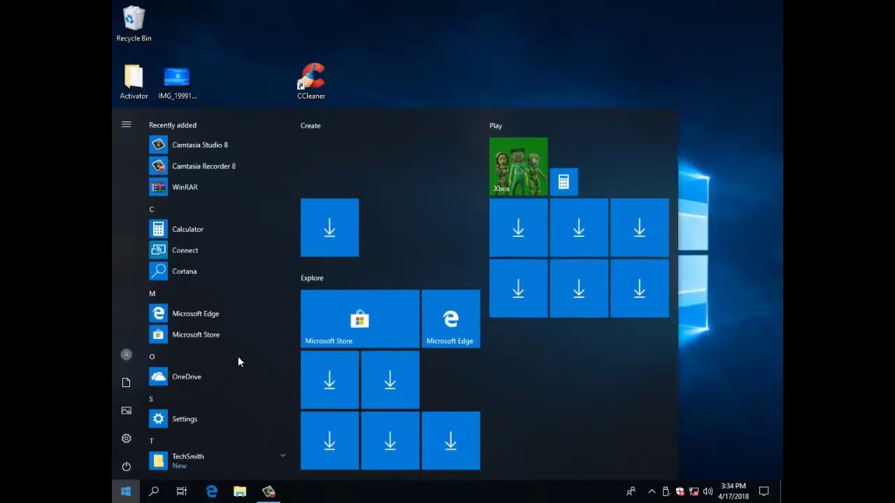Image resolution: width=895 pixels, height=503 pixels.
Task: Click the letter S section header
Action: (151, 399)
